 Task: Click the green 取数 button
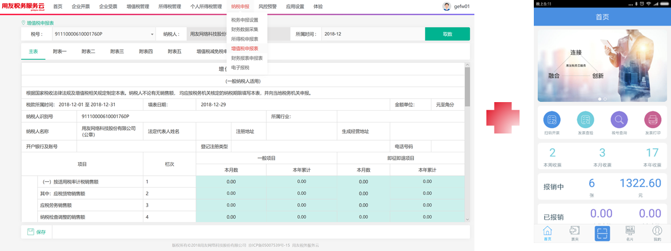[447, 34]
